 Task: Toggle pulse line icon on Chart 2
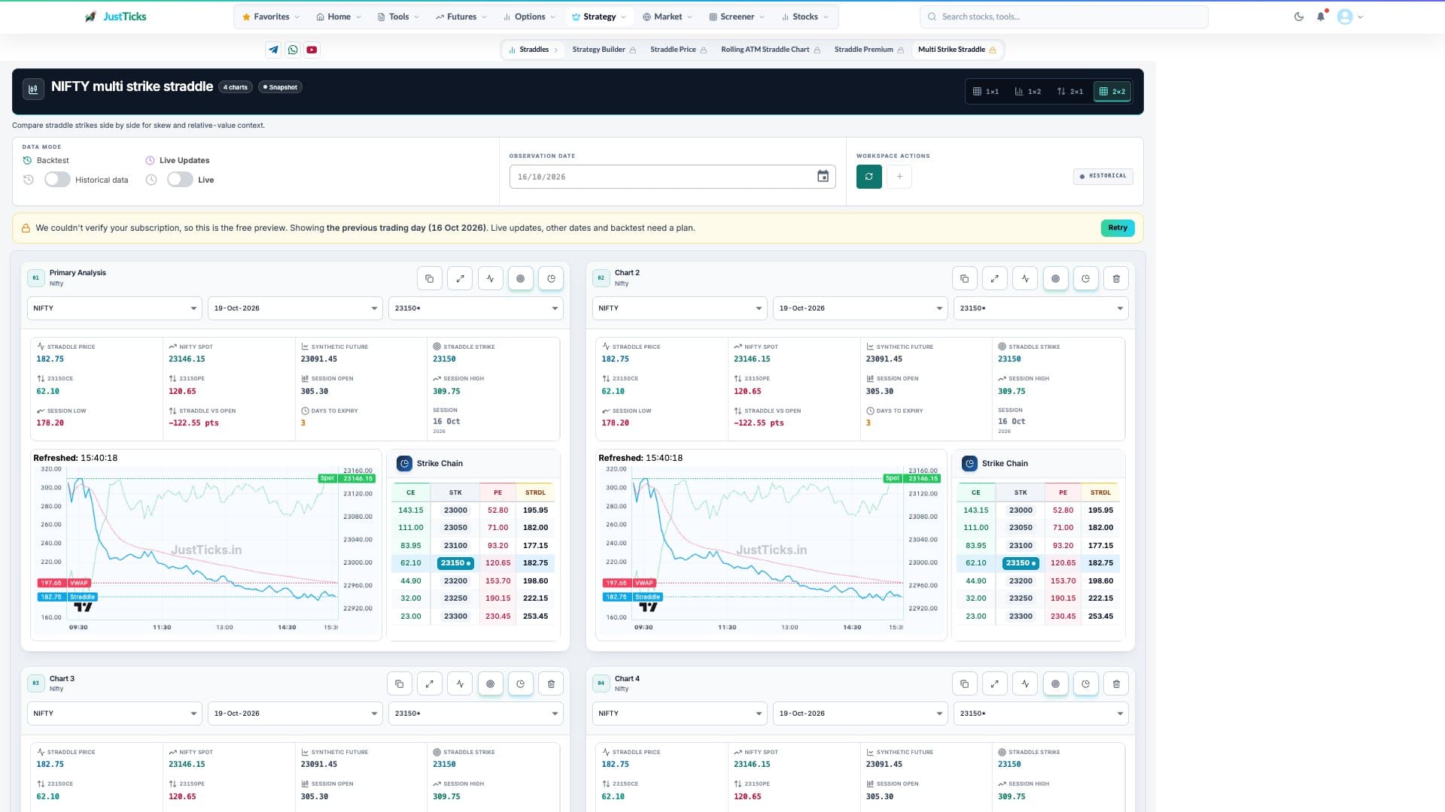(1025, 278)
